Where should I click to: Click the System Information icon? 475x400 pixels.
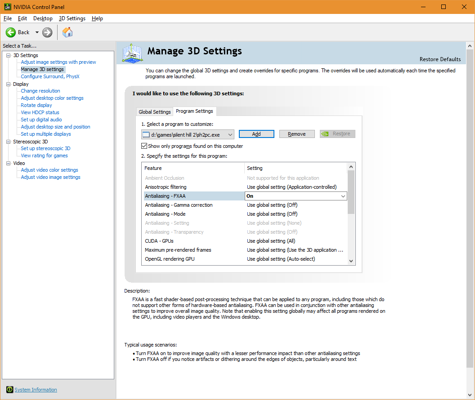10,389
